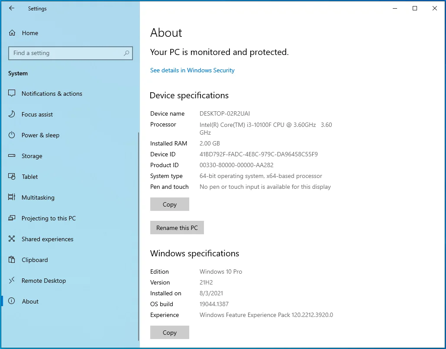This screenshot has width=446, height=349.
Task: Click the Installed RAM 2.00 GB value
Action: pos(210,143)
